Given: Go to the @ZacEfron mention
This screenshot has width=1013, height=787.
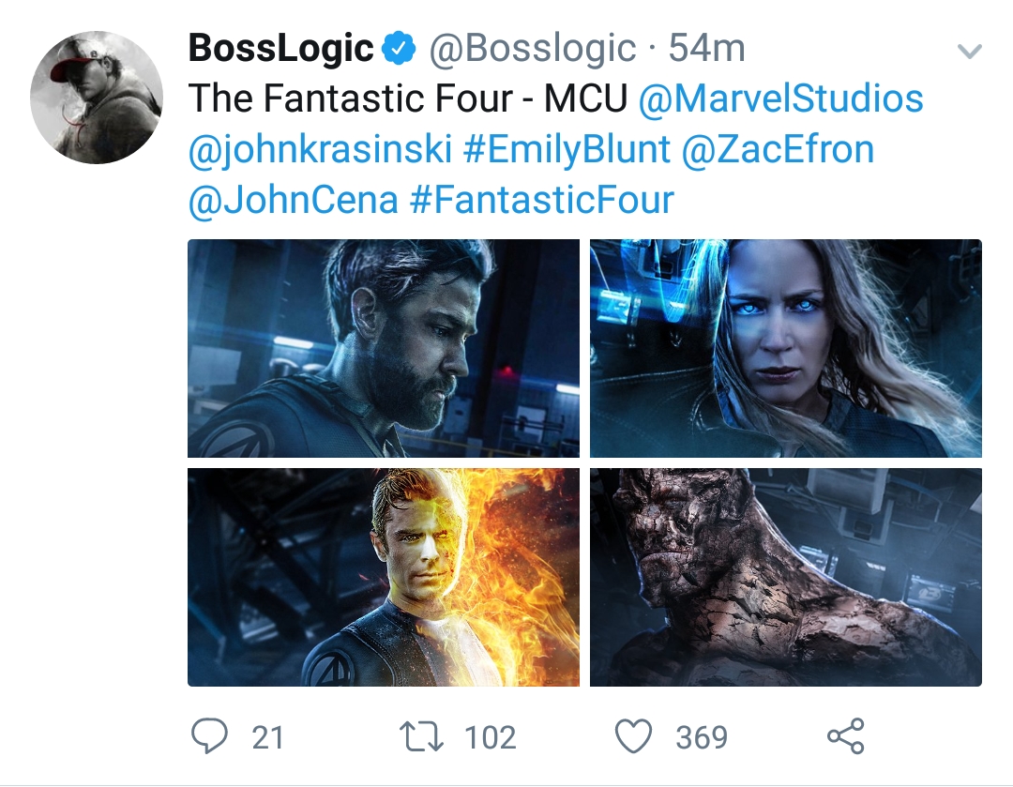Looking at the screenshot, I should point(778,150).
